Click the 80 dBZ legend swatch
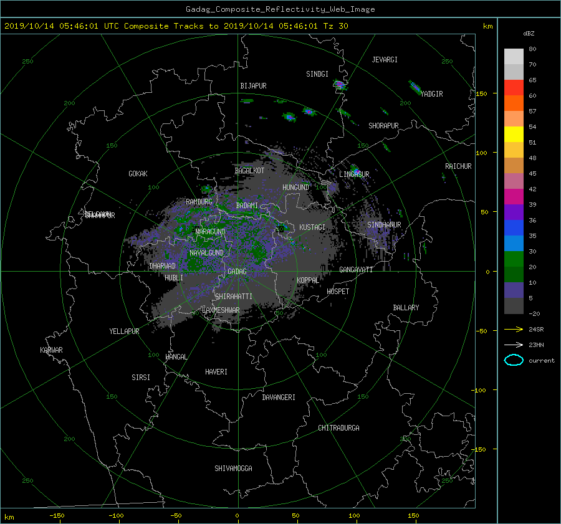Image resolution: width=561 pixels, height=524 pixels. pyautogui.click(x=514, y=57)
